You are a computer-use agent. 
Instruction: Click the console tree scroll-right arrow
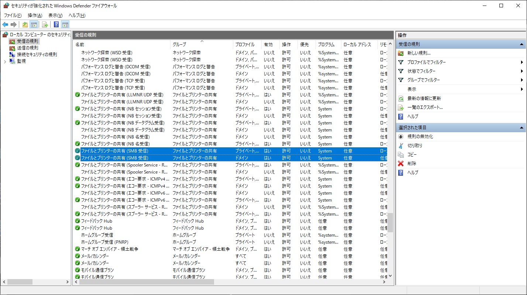[68, 282]
